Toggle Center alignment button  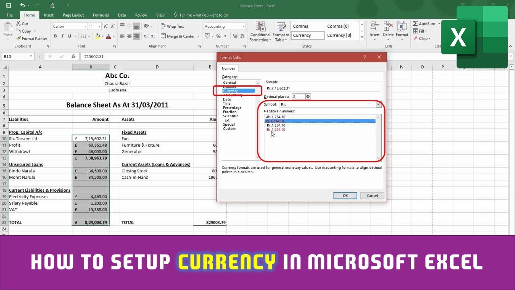pyautogui.click(x=129, y=36)
